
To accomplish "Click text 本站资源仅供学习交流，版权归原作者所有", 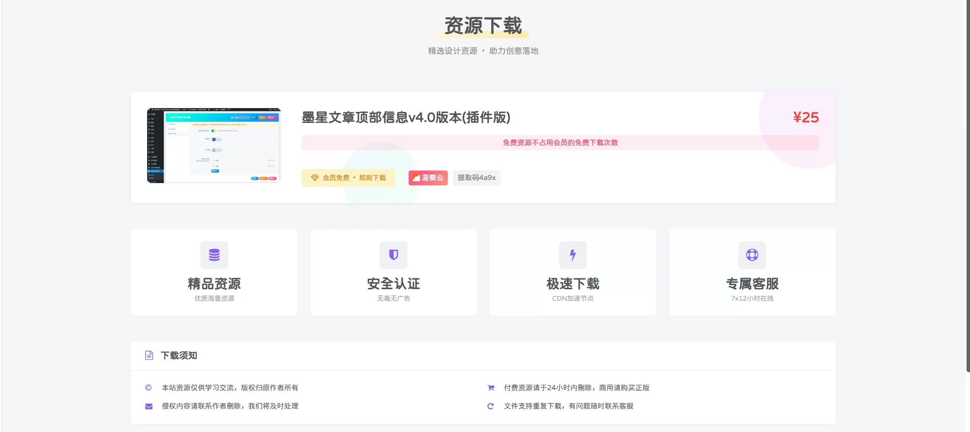I will (230, 387).
